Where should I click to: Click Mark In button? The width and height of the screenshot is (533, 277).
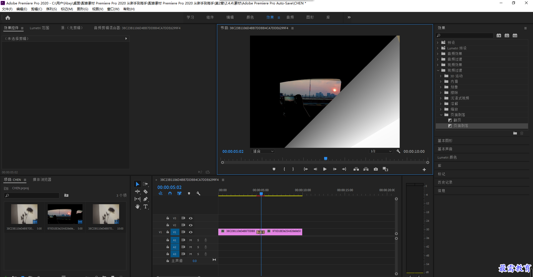pyautogui.click(x=284, y=169)
